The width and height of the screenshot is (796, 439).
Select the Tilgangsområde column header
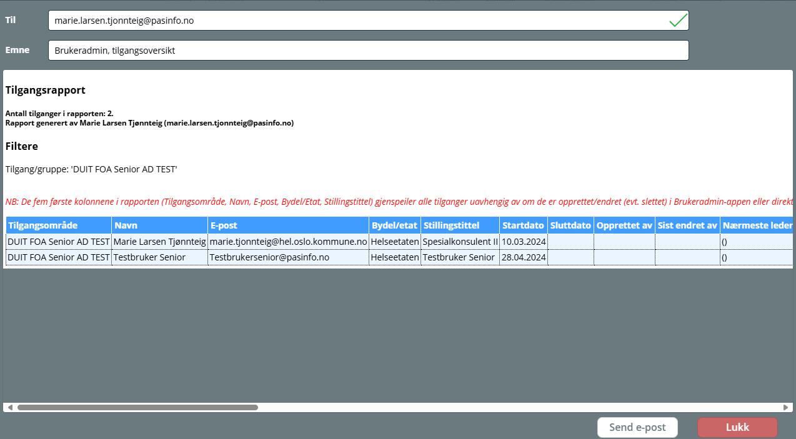(58, 225)
